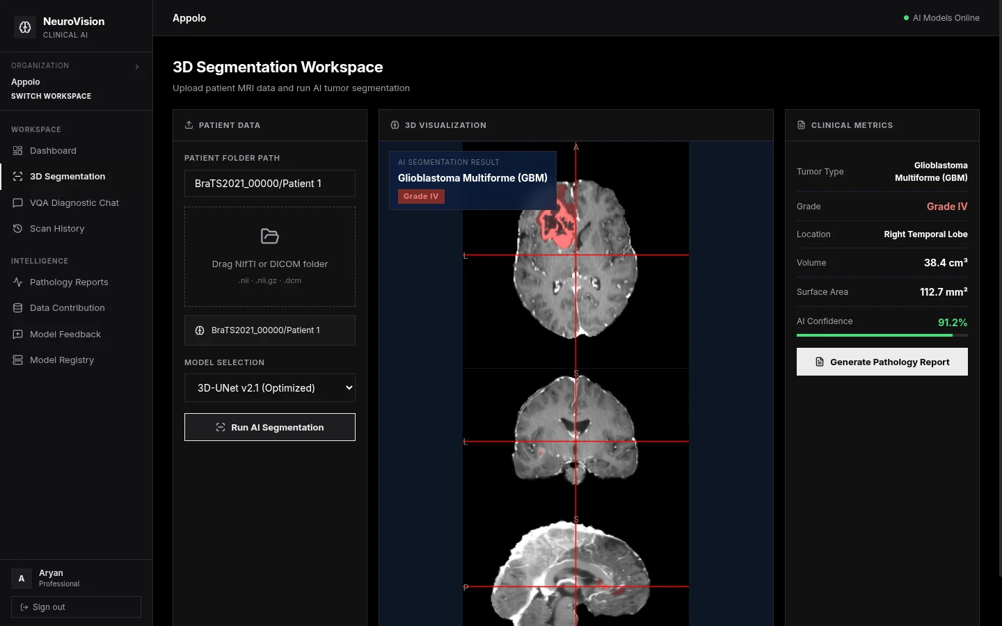The width and height of the screenshot is (1002, 626).
Task: Click the Right Temporal Lobe location value
Action: pyautogui.click(x=925, y=234)
